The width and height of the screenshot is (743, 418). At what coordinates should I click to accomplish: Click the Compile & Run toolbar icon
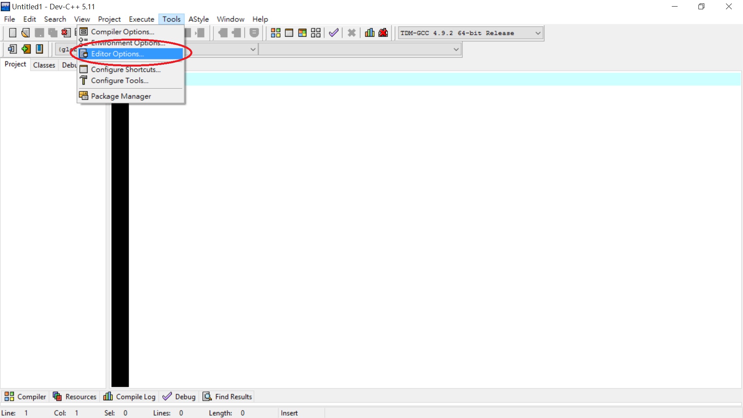[x=302, y=33]
